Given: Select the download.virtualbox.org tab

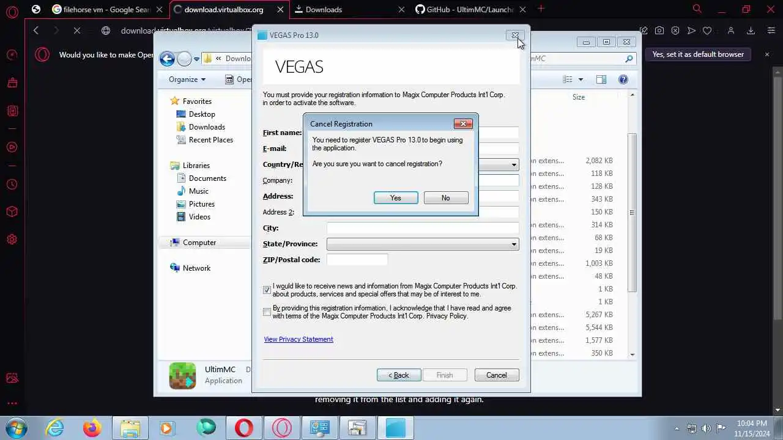Looking at the screenshot, I should (229, 9).
